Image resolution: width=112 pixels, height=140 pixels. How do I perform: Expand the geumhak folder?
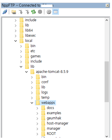[x=37, y=118]
